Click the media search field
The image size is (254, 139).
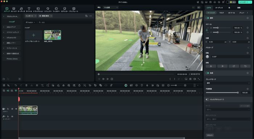(65, 22)
